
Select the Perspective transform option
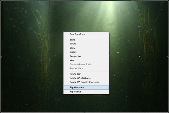coord(86,56)
